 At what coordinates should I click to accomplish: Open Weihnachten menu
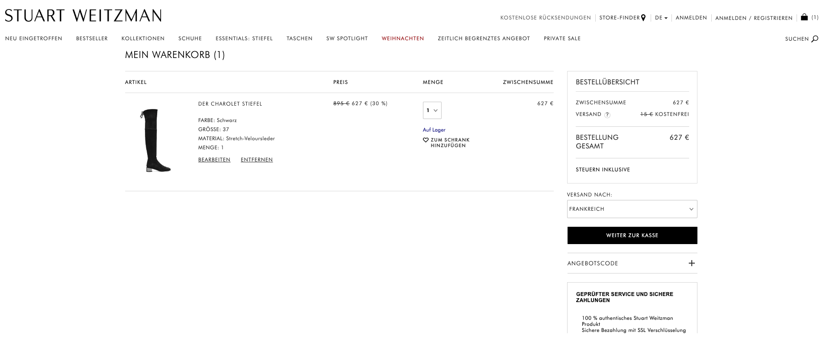pyautogui.click(x=403, y=39)
